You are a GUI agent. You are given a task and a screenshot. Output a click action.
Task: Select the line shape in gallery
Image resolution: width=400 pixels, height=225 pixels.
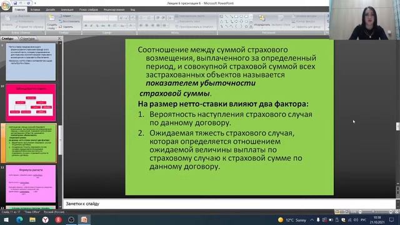click(x=226, y=16)
